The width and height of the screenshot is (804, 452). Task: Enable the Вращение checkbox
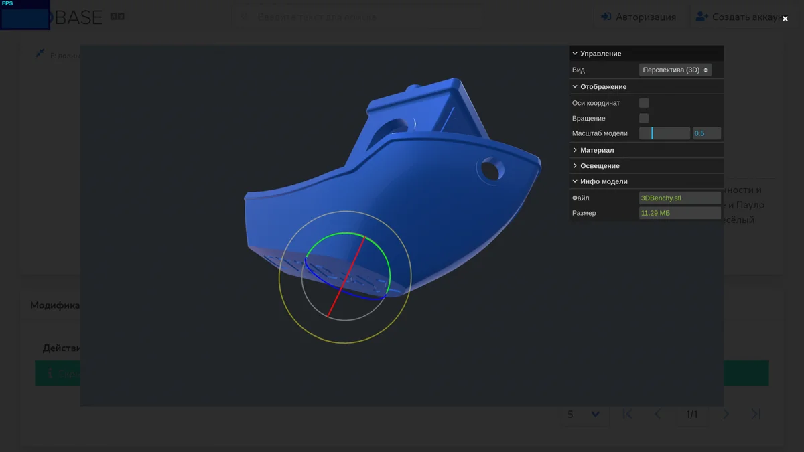point(644,119)
